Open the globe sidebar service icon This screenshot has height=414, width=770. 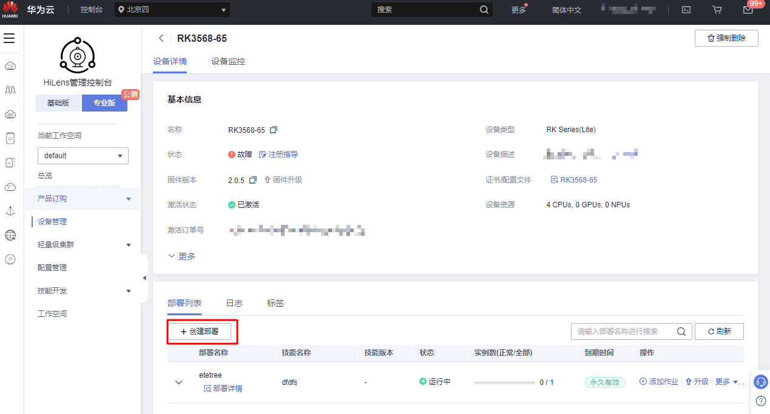(x=10, y=235)
